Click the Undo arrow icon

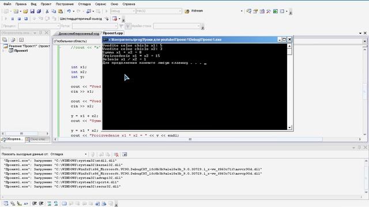(69, 11)
